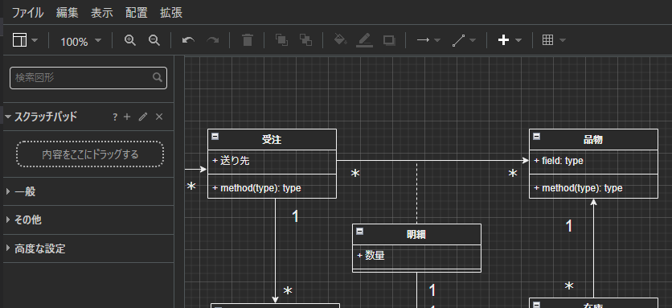672x308 pixels.
Task: Select the + 数量 field row
Action: 416,256
